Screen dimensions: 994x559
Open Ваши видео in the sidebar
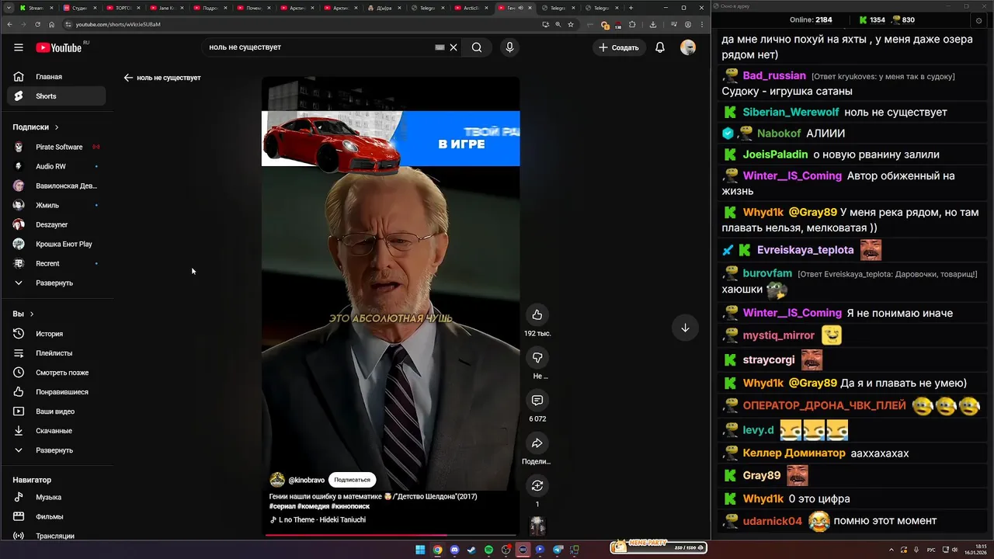[56, 411]
